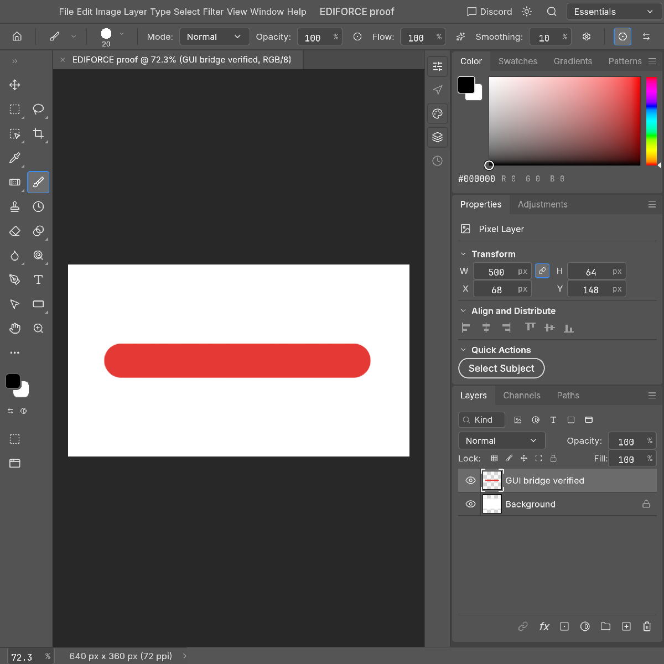Select the Eyedropper tool
The width and height of the screenshot is (664, 664).
pos(15,158)
